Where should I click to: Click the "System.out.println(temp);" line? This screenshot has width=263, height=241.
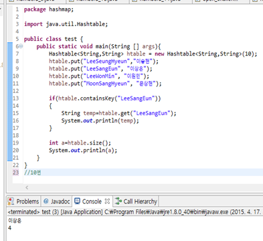100,120
